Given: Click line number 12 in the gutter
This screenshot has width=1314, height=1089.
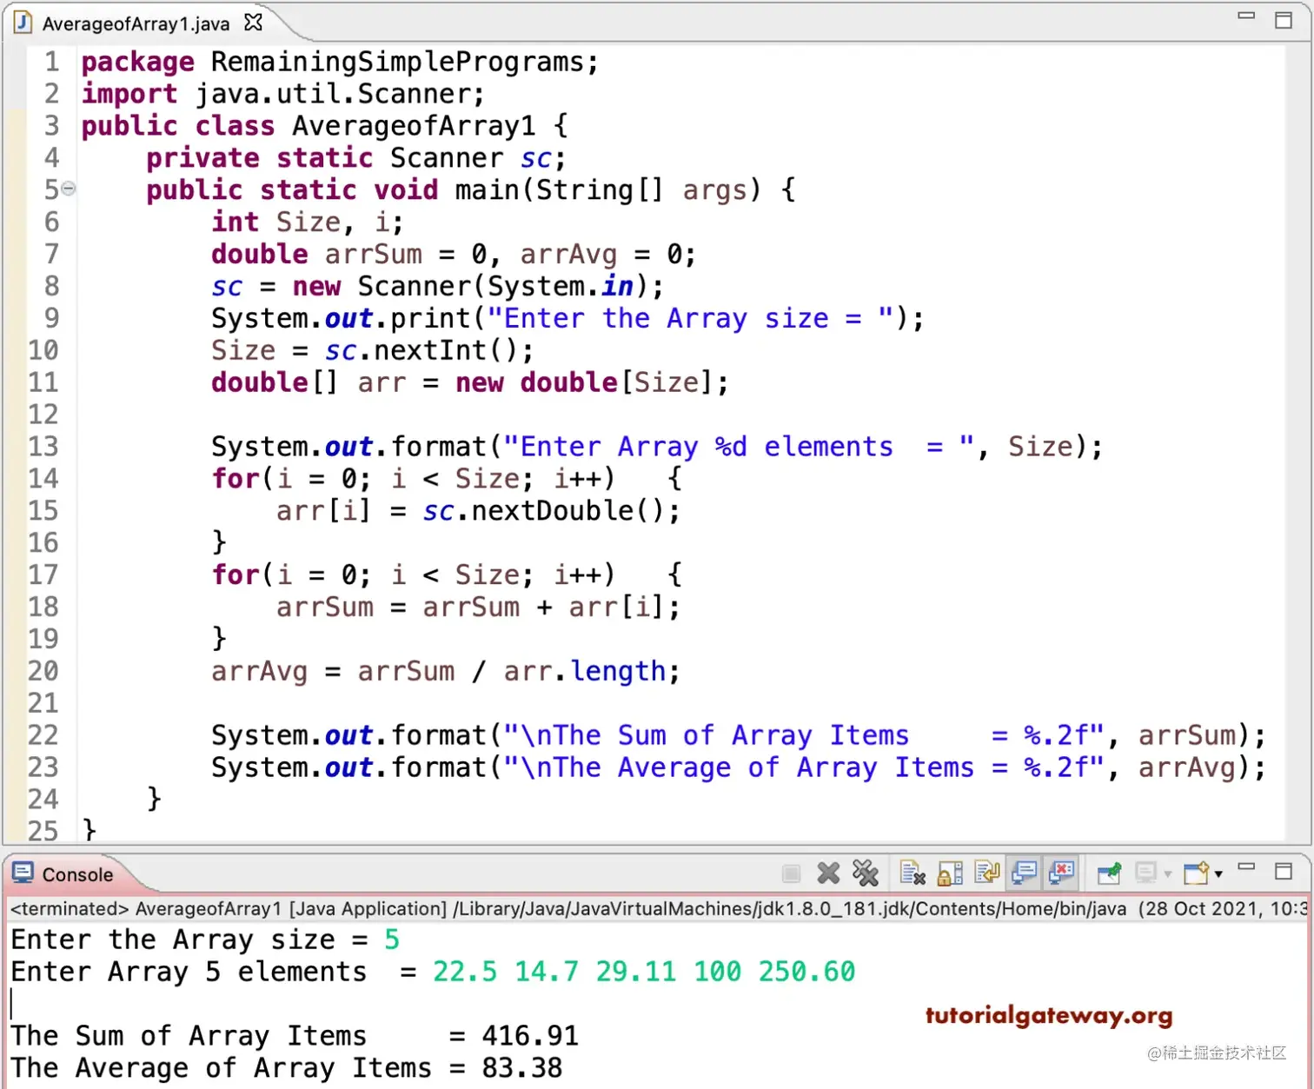Looking at the screenshot, I should pyautogui.click(x=43, y=414).
